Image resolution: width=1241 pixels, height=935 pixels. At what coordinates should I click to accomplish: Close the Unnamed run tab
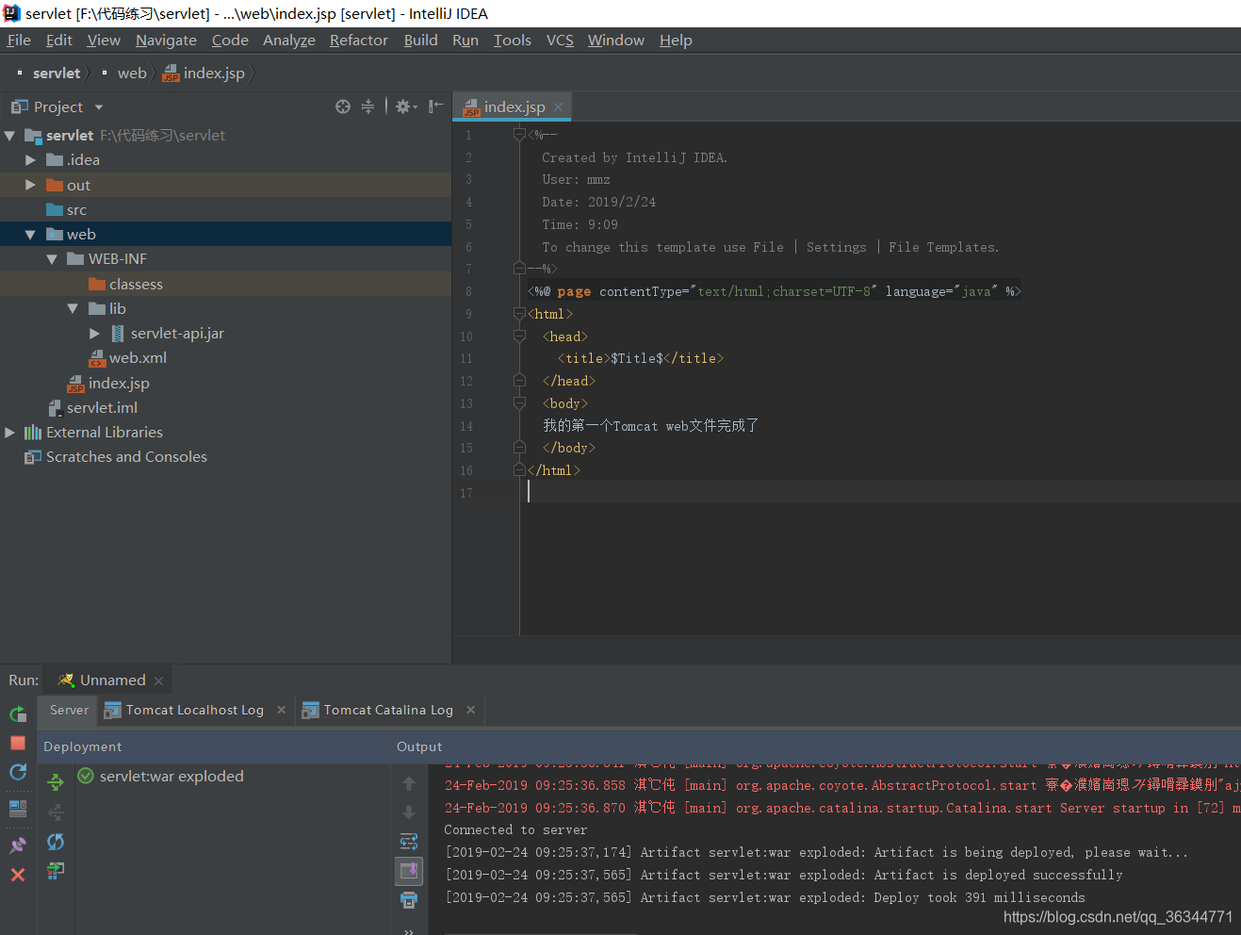(x=158, y=681)
